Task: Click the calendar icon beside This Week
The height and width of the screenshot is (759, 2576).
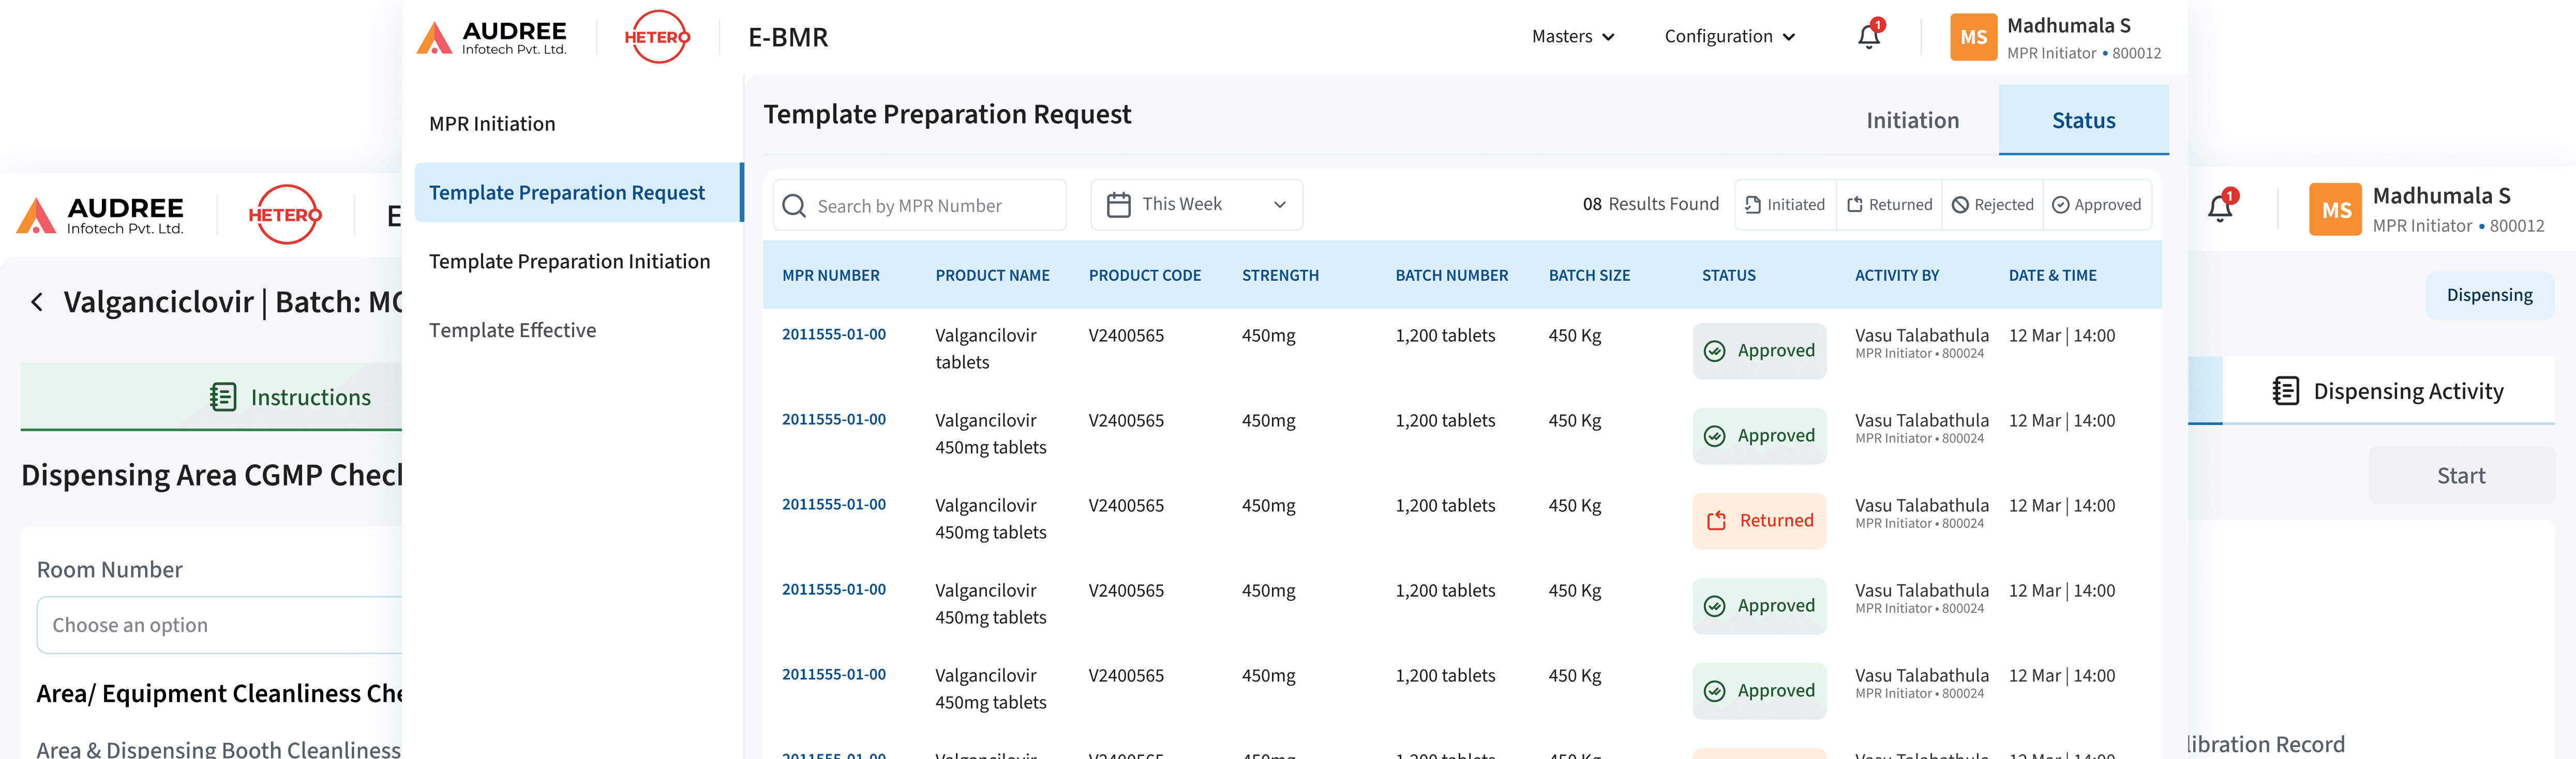Action: click(1118, 205)
